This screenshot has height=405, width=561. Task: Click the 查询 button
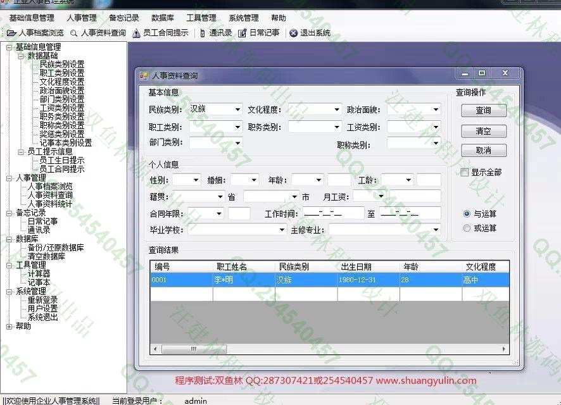(484, 111)
